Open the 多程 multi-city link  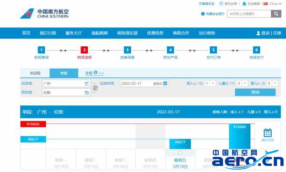pyautogui.click(x=94, y=73)
